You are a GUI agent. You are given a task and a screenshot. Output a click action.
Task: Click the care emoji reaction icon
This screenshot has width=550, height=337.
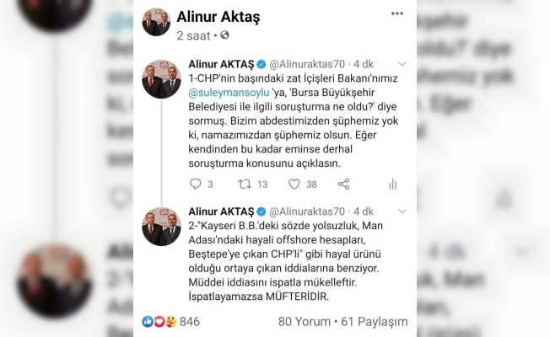170,322
